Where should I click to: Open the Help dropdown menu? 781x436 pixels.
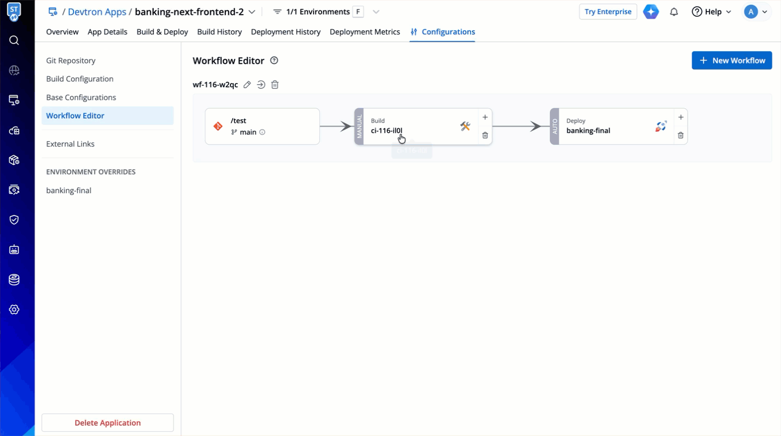[x=711, y=12]
